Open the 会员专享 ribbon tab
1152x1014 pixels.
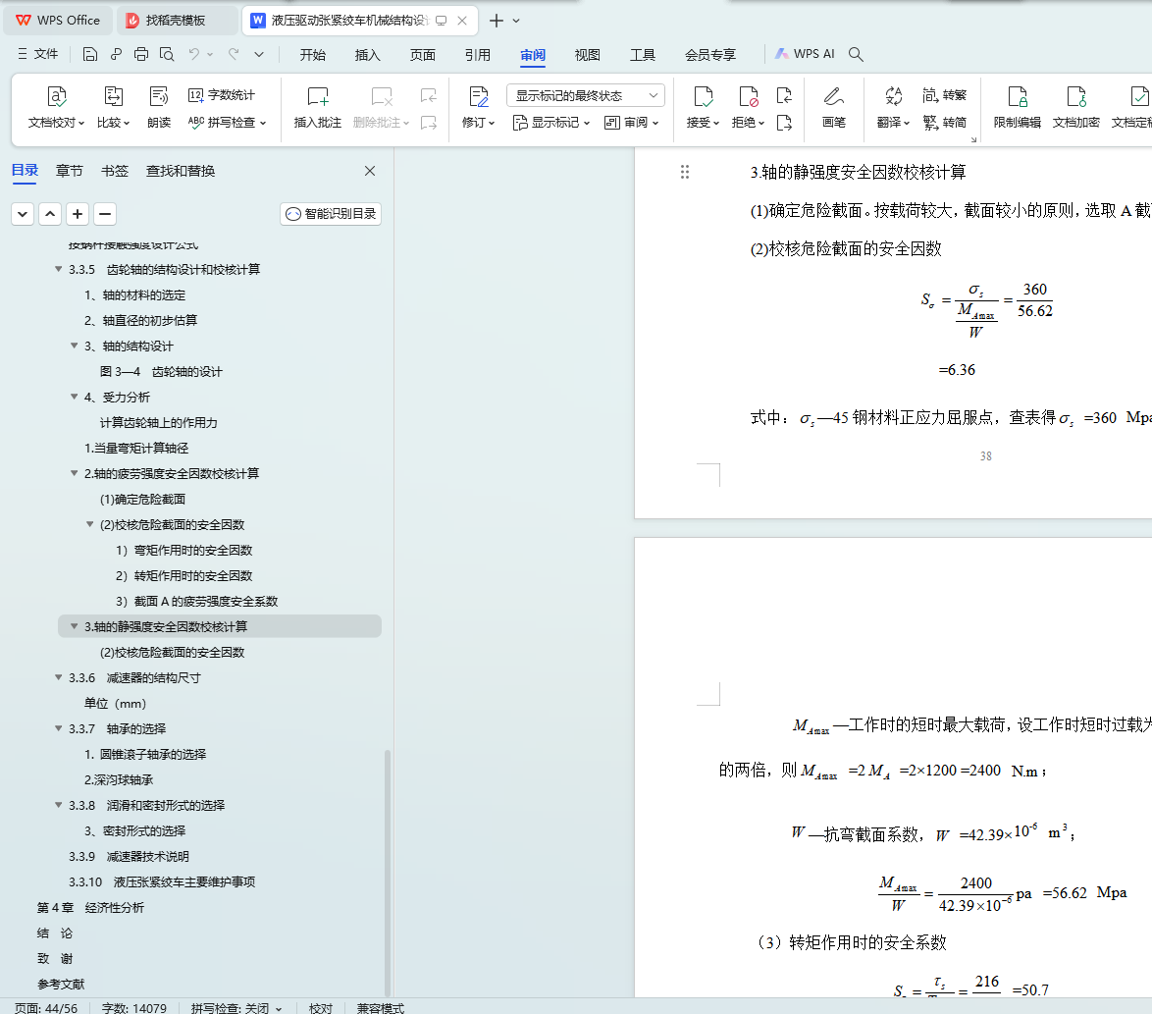[710, 54]
